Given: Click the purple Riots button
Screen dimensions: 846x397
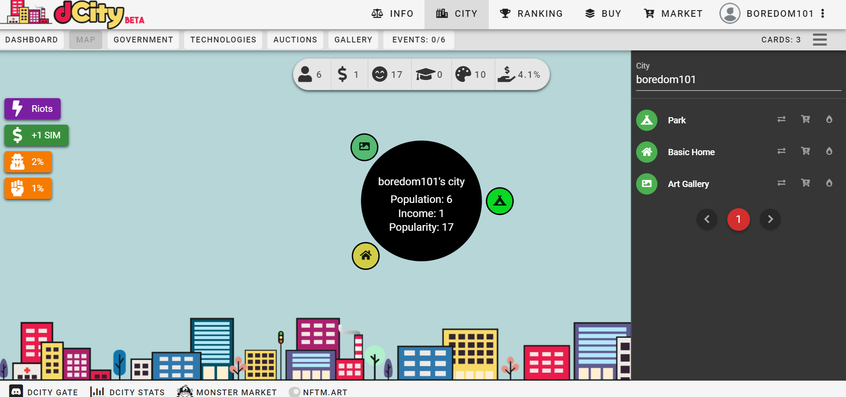Looking at the screenshot, I should click(33, 109).
